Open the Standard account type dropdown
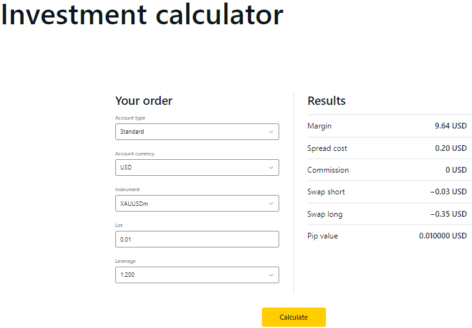Image resolution: width=472 pixels, height=328 pixels. click(x=192, y=132)
